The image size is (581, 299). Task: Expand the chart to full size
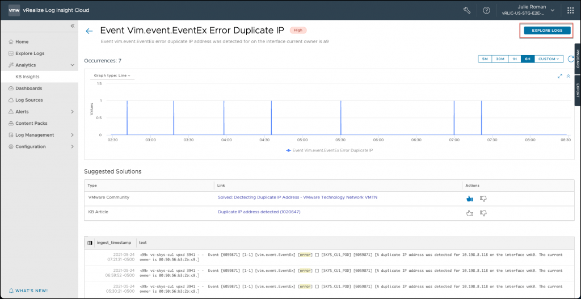pos(560,76)
